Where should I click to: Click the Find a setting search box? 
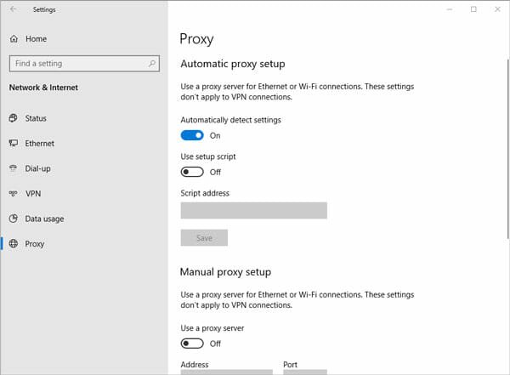click(76, 64)
